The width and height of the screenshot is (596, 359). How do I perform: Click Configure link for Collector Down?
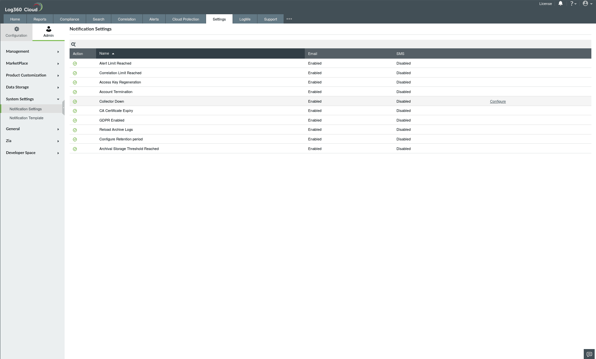tap(498, 101)
